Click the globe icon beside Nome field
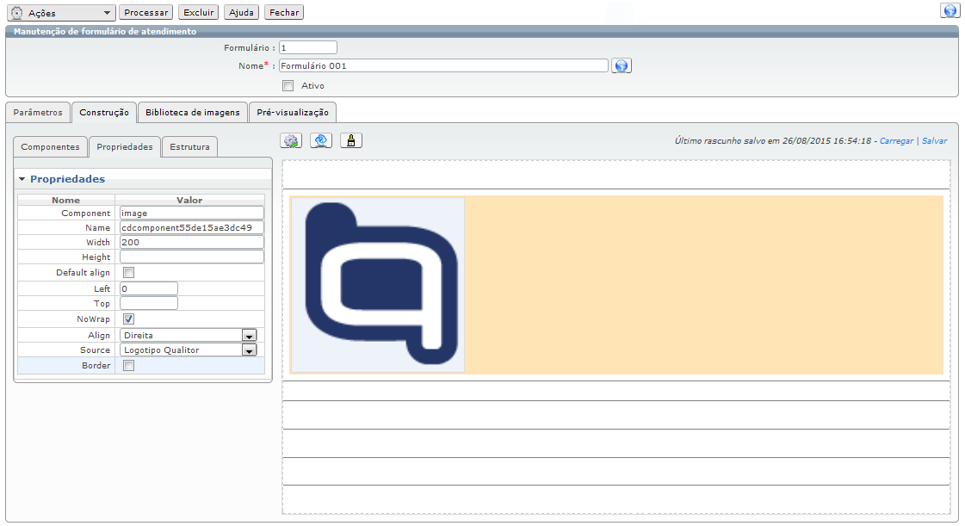Viewport: 965px width, 526px height. coord(622,65)
